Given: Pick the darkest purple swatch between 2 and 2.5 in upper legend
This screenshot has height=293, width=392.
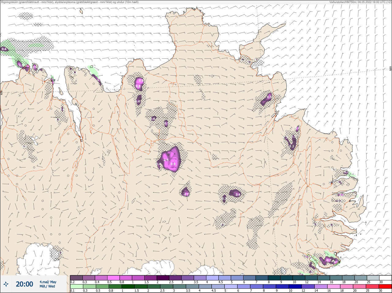Looking at the screenshot, I should (x=163, y=278).
